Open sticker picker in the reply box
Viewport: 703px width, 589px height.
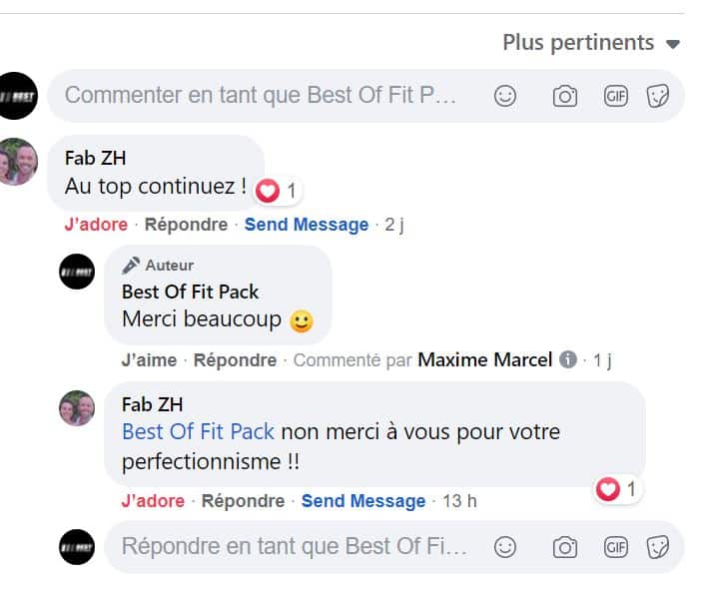pyautogui.click(x=657, y=547)
